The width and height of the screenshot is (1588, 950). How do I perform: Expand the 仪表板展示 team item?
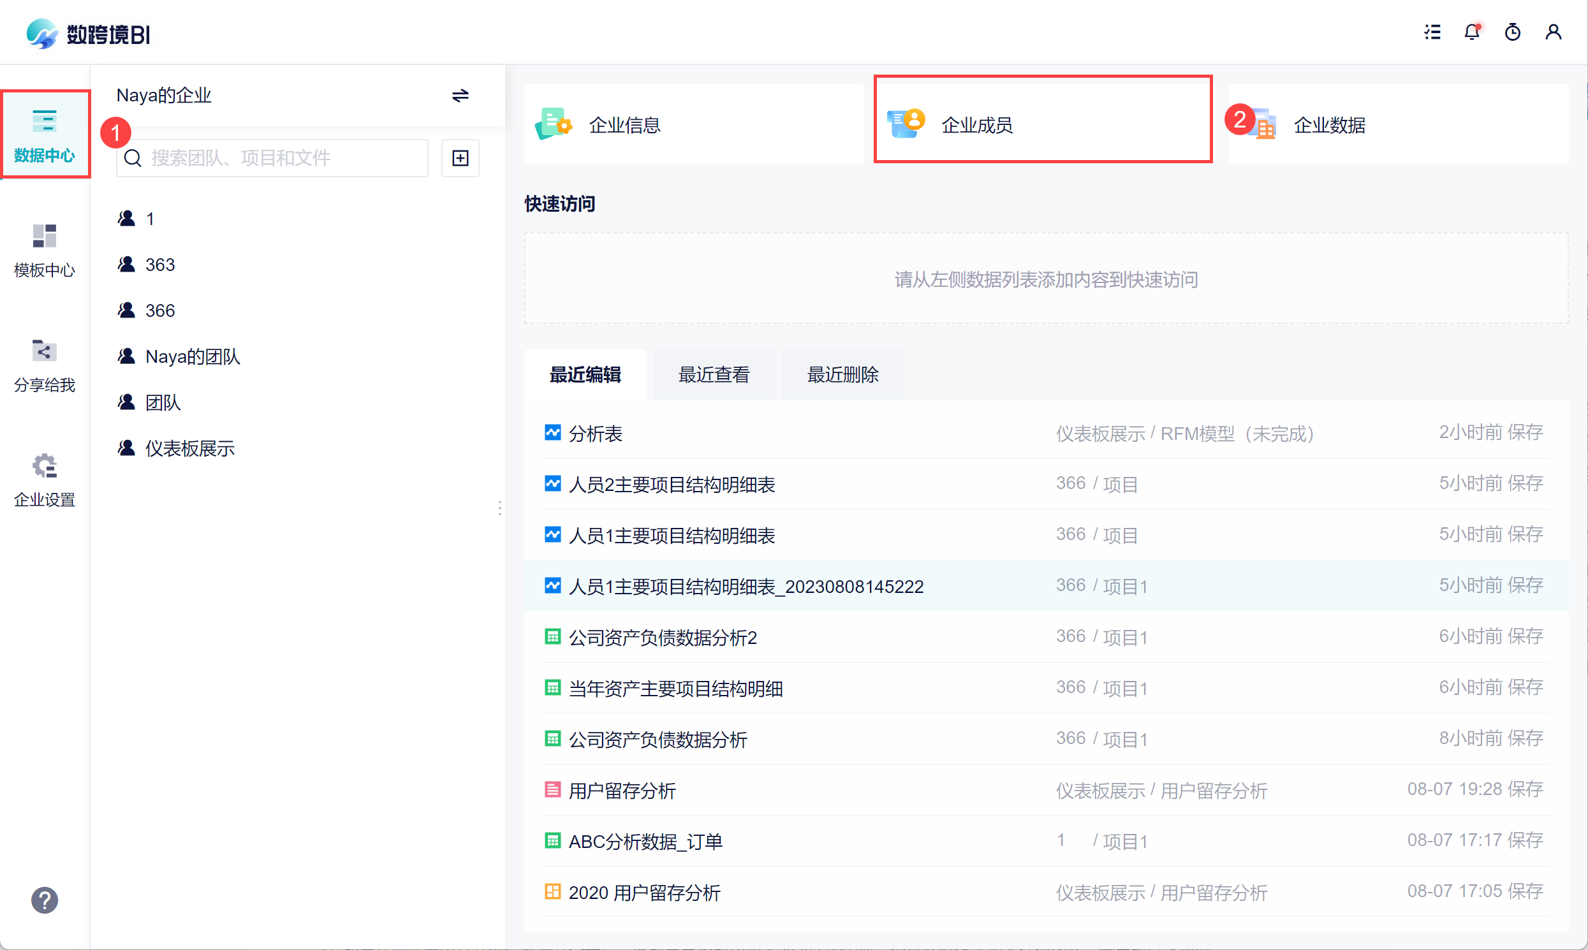tap(189, 448)
